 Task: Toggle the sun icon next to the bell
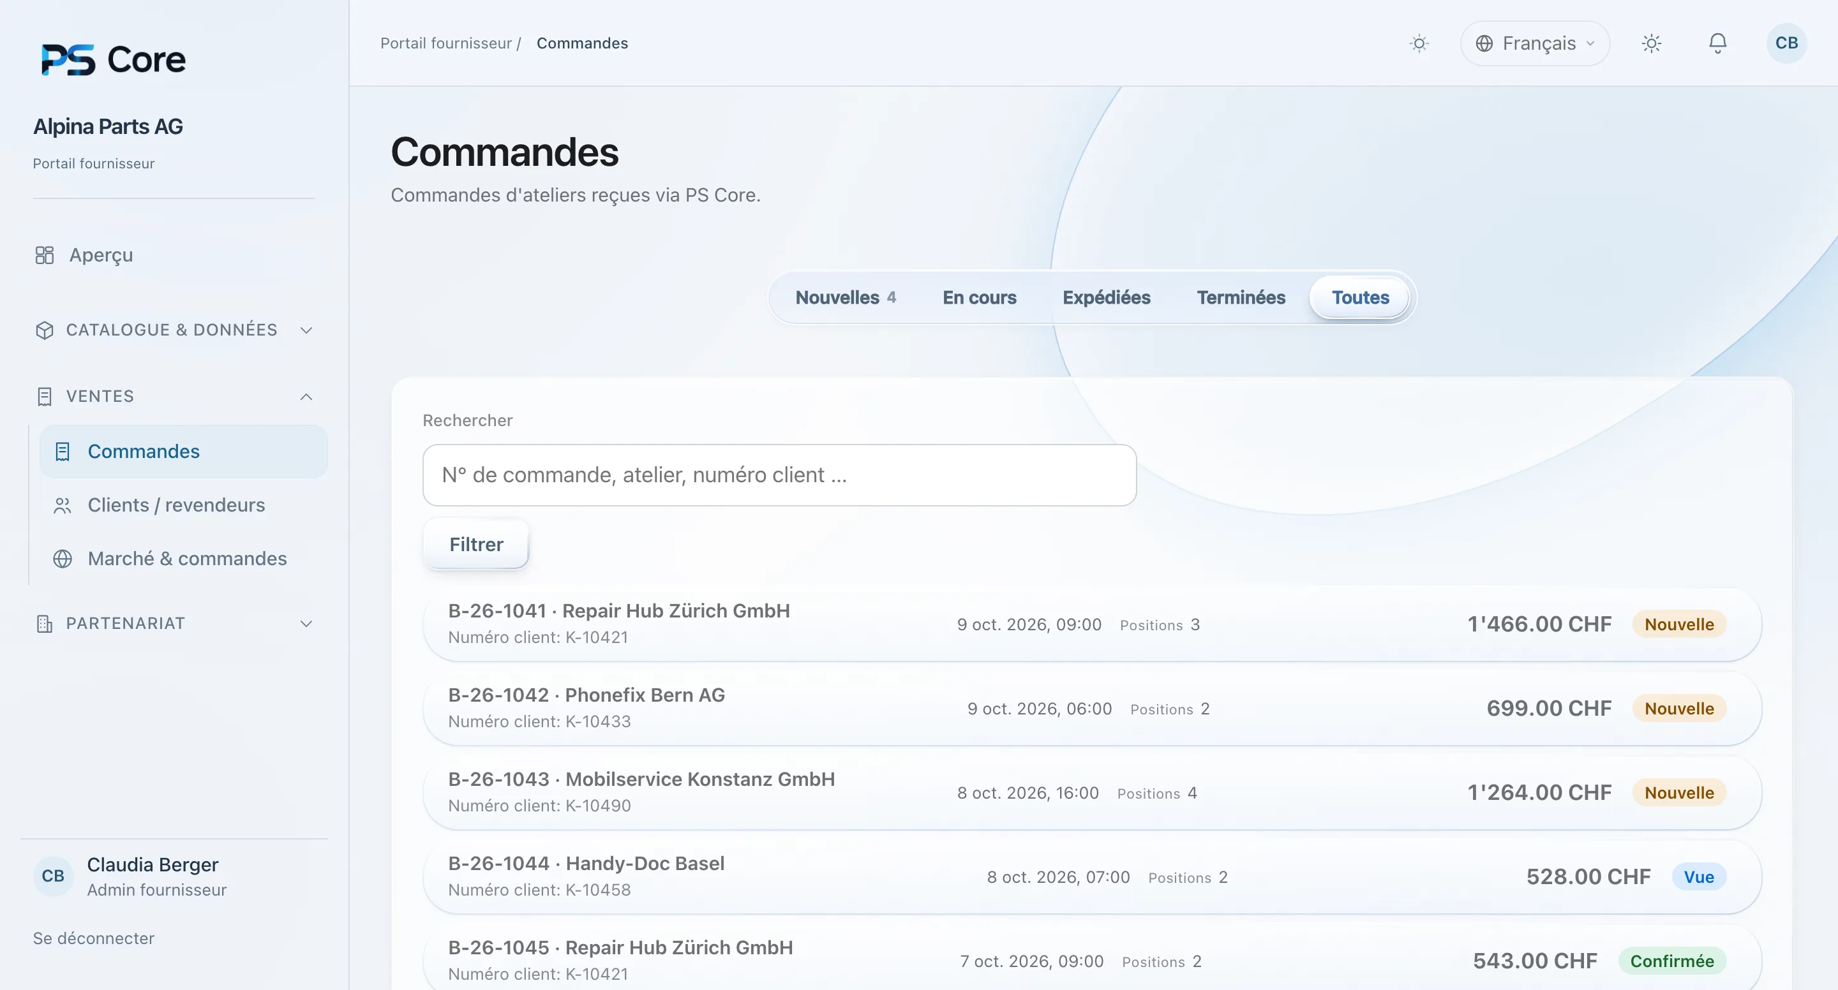1651,43
